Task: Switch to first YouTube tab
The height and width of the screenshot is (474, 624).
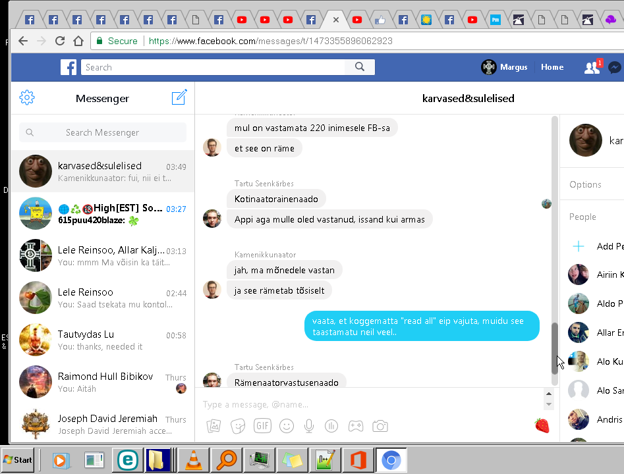Action: point(242,20)
